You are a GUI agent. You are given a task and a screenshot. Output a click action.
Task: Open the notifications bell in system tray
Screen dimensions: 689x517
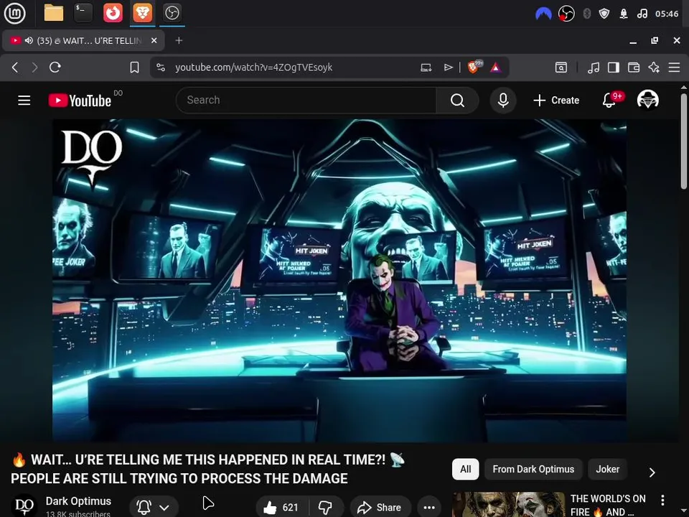click(x=624, y=14)
